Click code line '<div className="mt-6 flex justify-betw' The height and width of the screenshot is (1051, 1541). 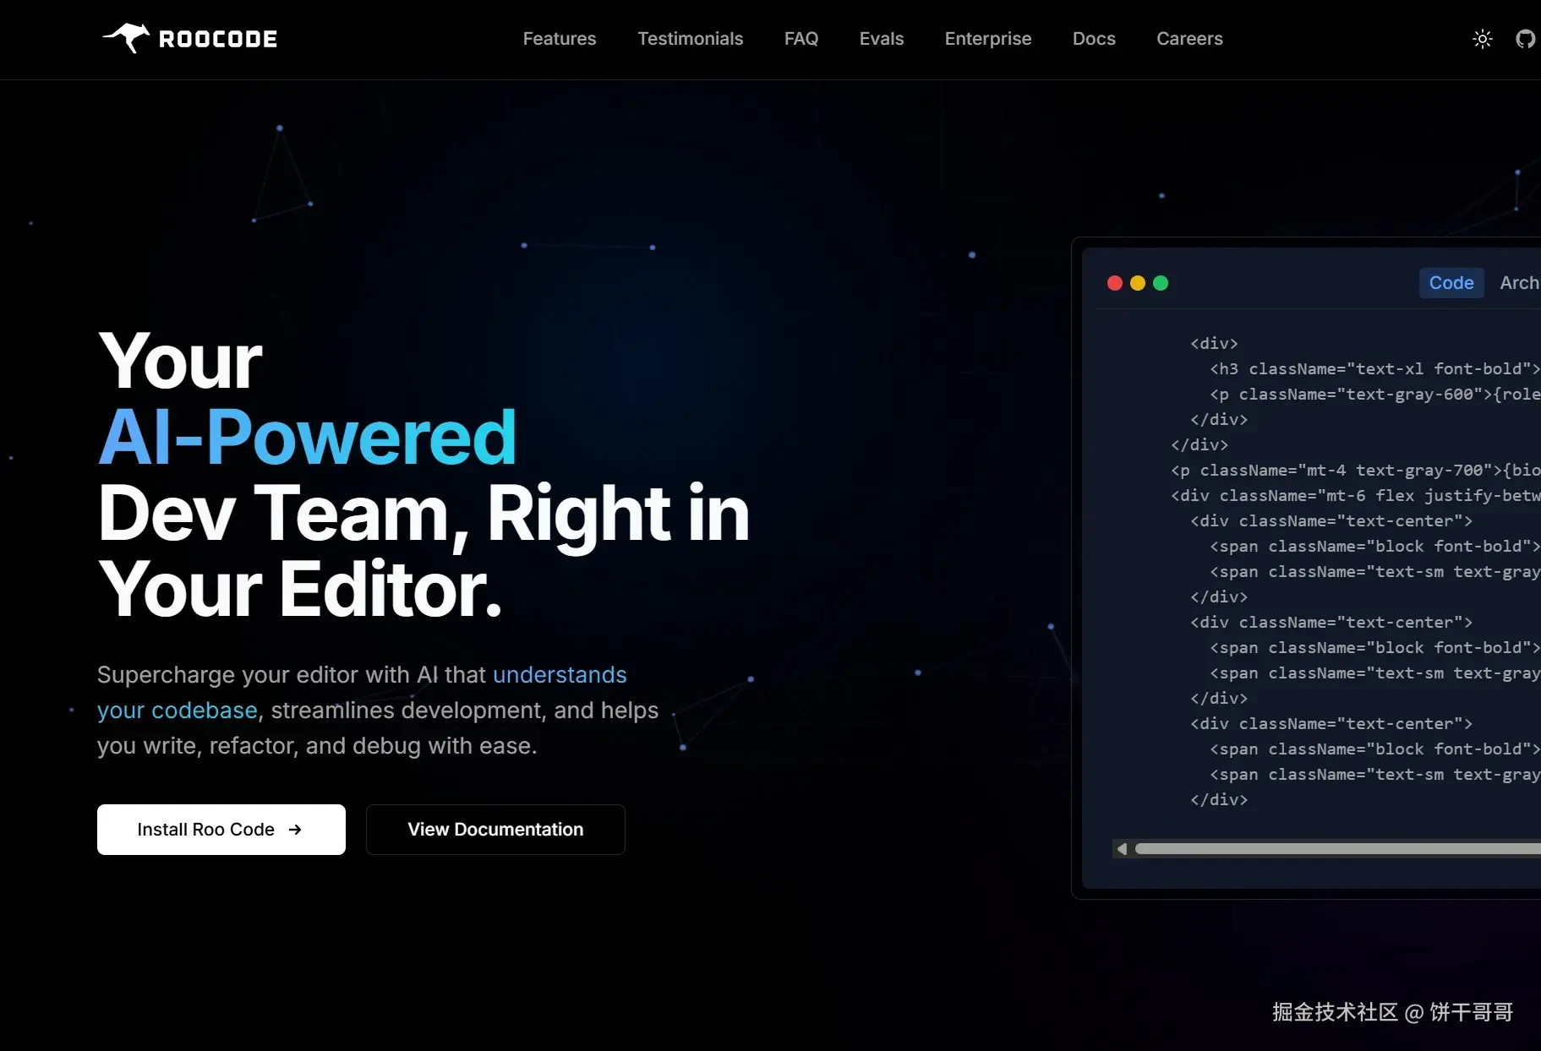coord(1355,495)
